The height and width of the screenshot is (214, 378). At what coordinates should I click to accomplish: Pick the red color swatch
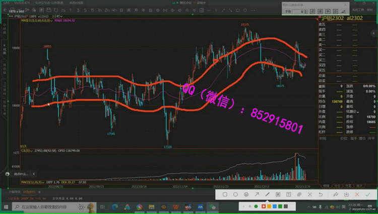(x=263, y=206)
